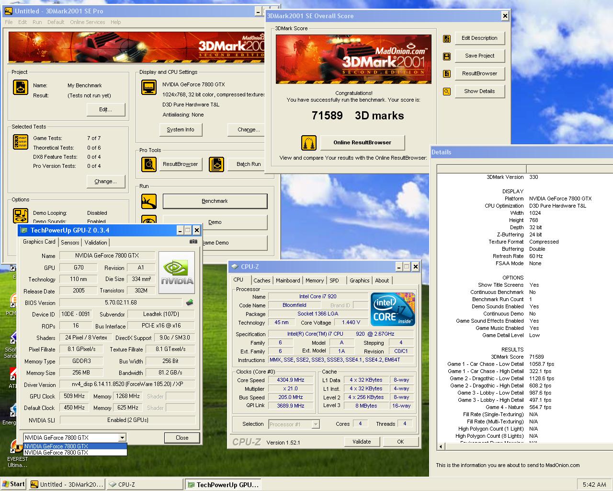Switch to Untitled - 3DMark2001 taskbar item
Viewport: 613px width, 491px height.
coord(67,484)
